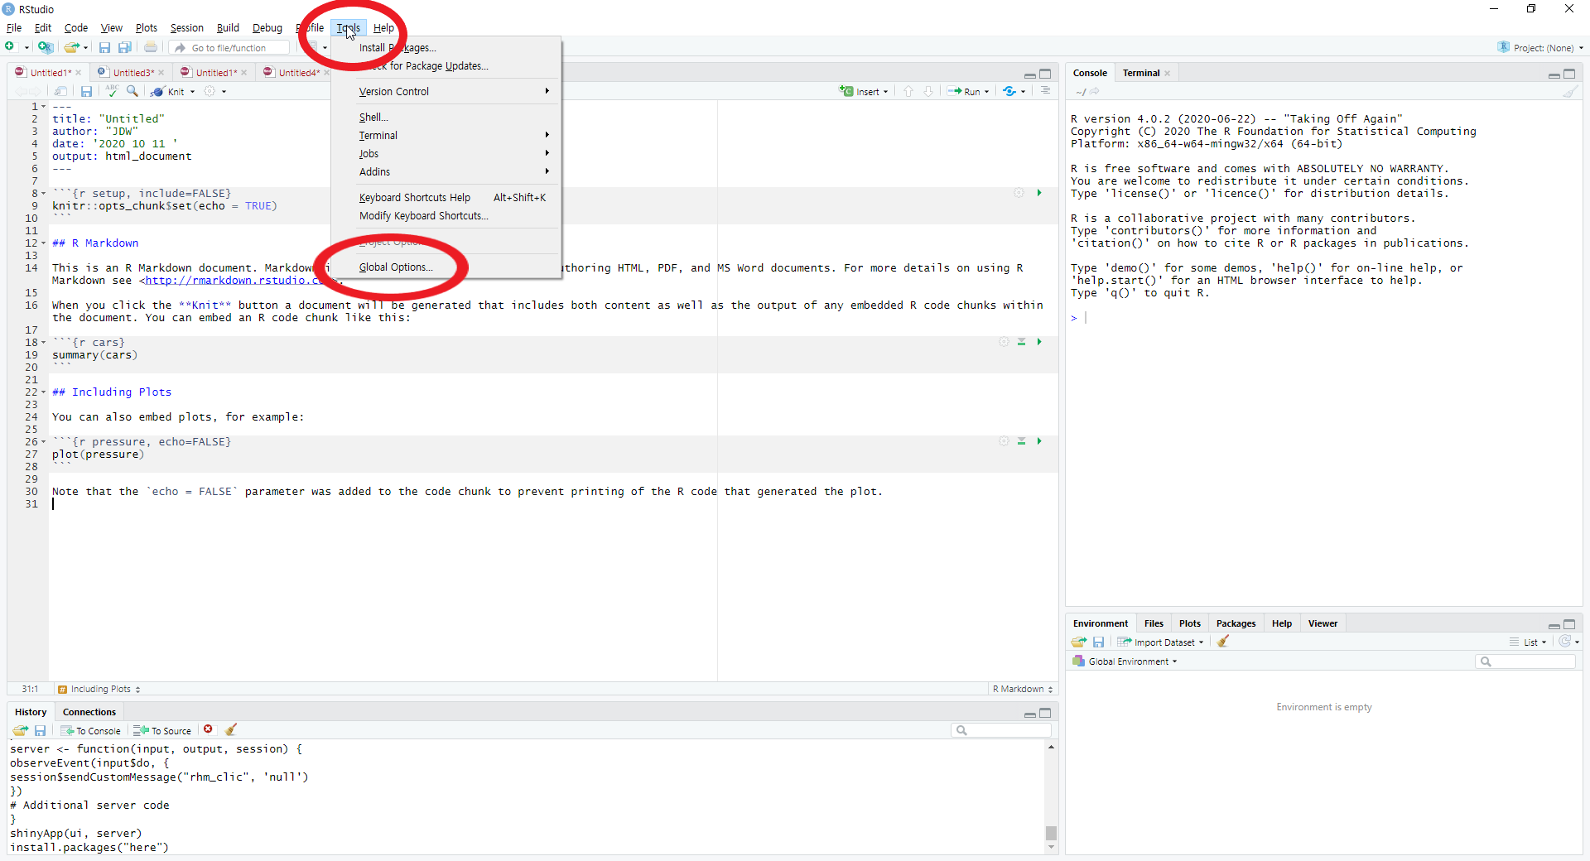This screenshot has width=1590, height=861.
Task: Switch to the Packages tab
Action: click(x=1236, y=623)
